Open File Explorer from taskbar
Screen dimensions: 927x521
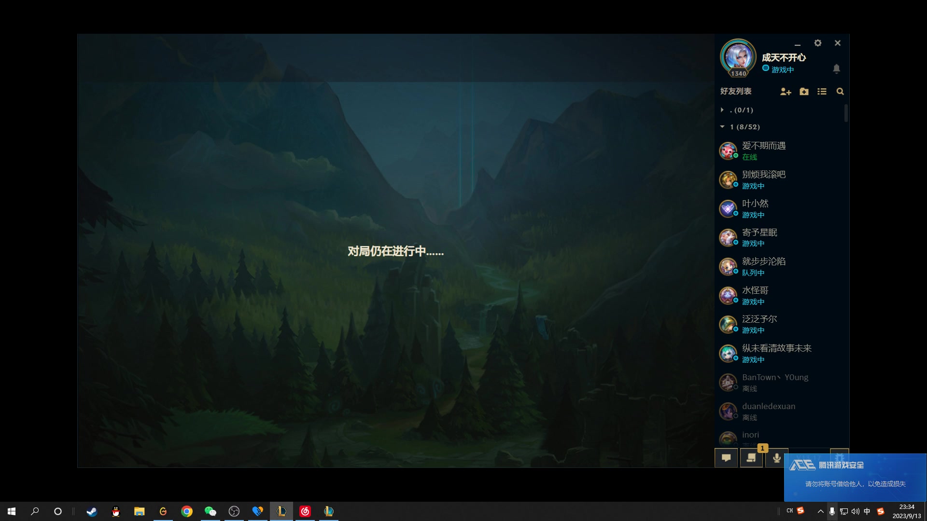[140, 511]
